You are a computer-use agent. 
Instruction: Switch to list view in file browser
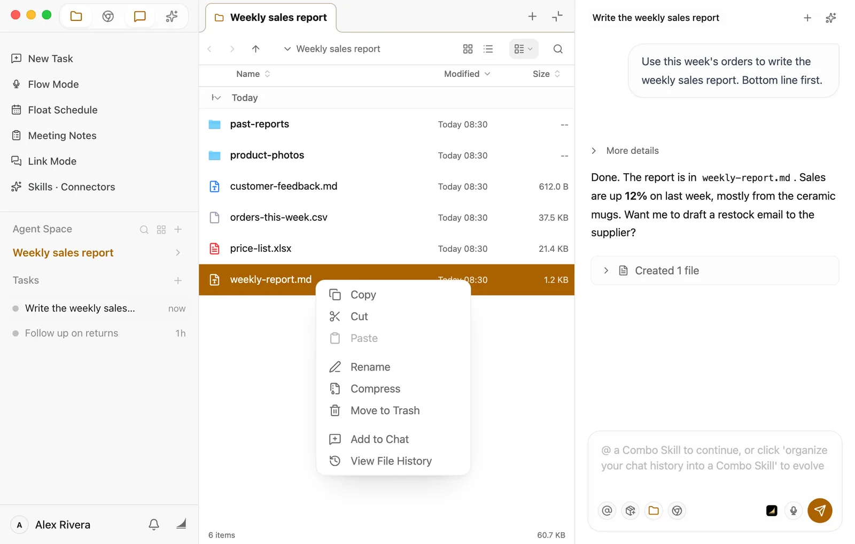click(488, 49)
